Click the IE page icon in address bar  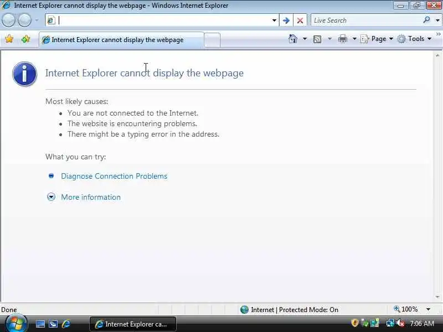(51, 20)
